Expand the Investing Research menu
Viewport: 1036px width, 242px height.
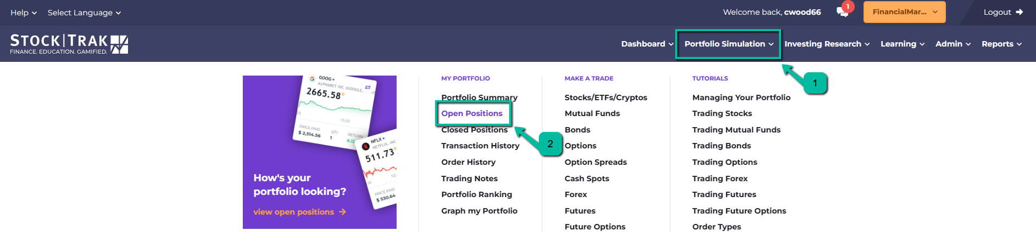827,44
